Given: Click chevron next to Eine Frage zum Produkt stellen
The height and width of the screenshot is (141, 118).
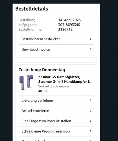Looking at the screenshot, I should click(x=91, y=121).
